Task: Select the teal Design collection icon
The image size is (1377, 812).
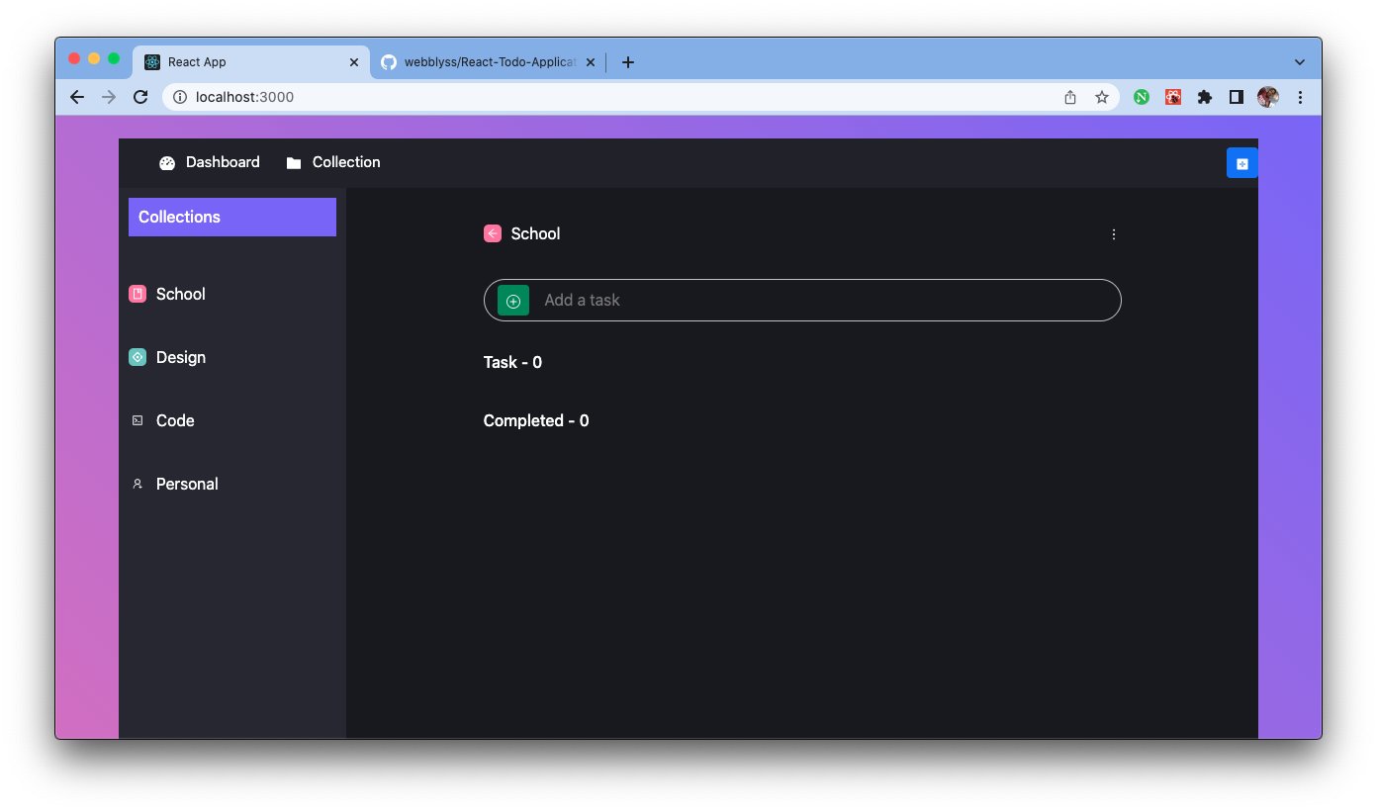Action: coord(137,357)
